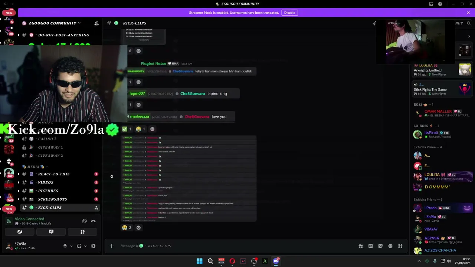The height and width of the screenshot is (267, 475).
Task: Search the server with magnifier icon
Action: pyautogui.click(x=469, y=23)
